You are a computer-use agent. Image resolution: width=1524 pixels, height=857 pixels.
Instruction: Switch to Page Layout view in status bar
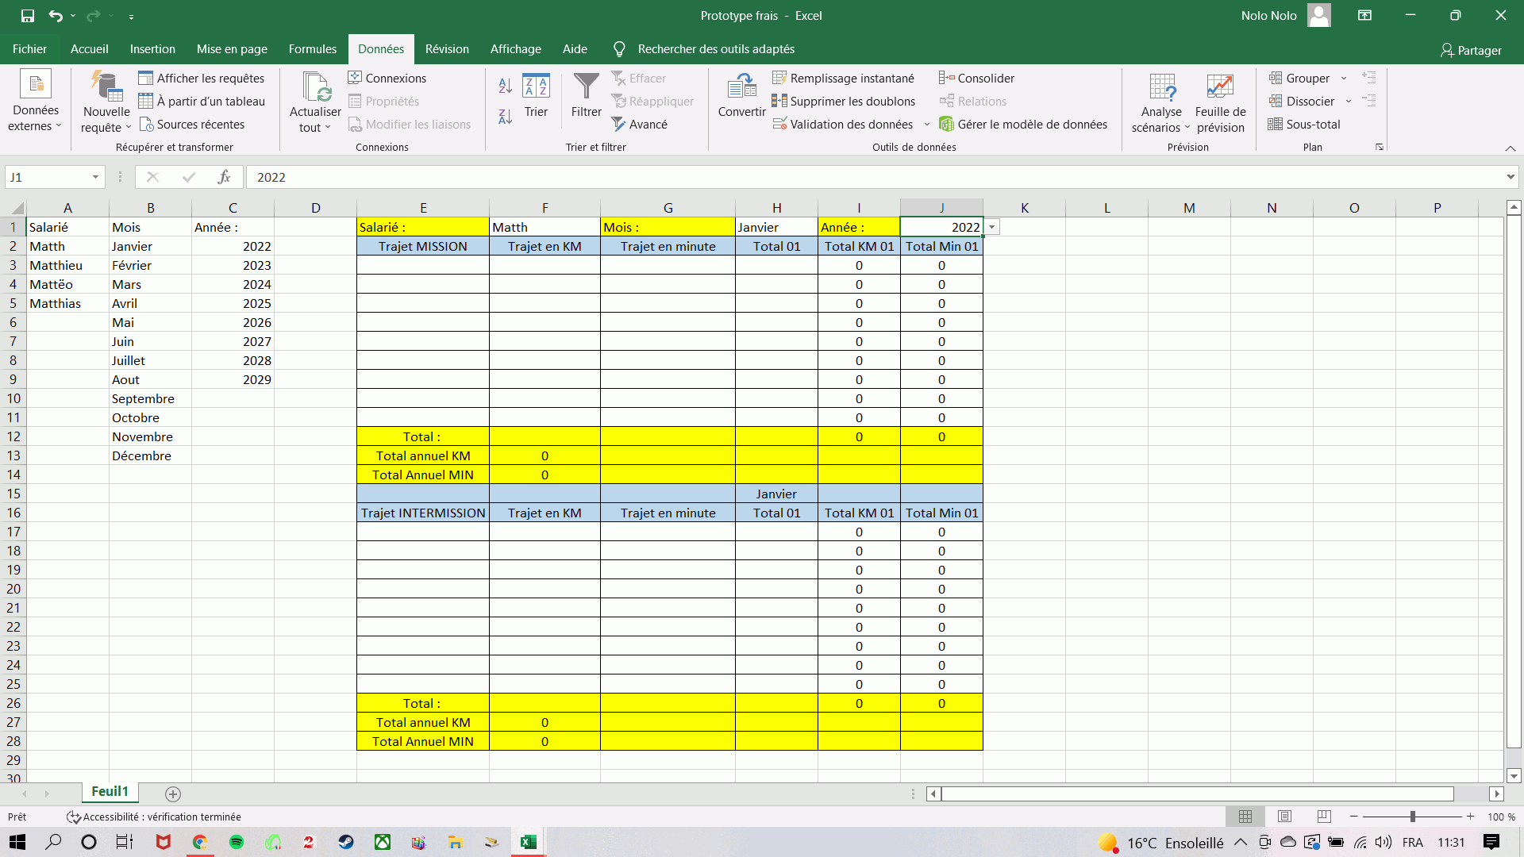1284,817
